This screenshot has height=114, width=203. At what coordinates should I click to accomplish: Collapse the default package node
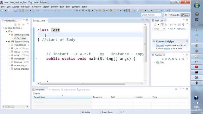pyautogui.click(x=9, y=35)
